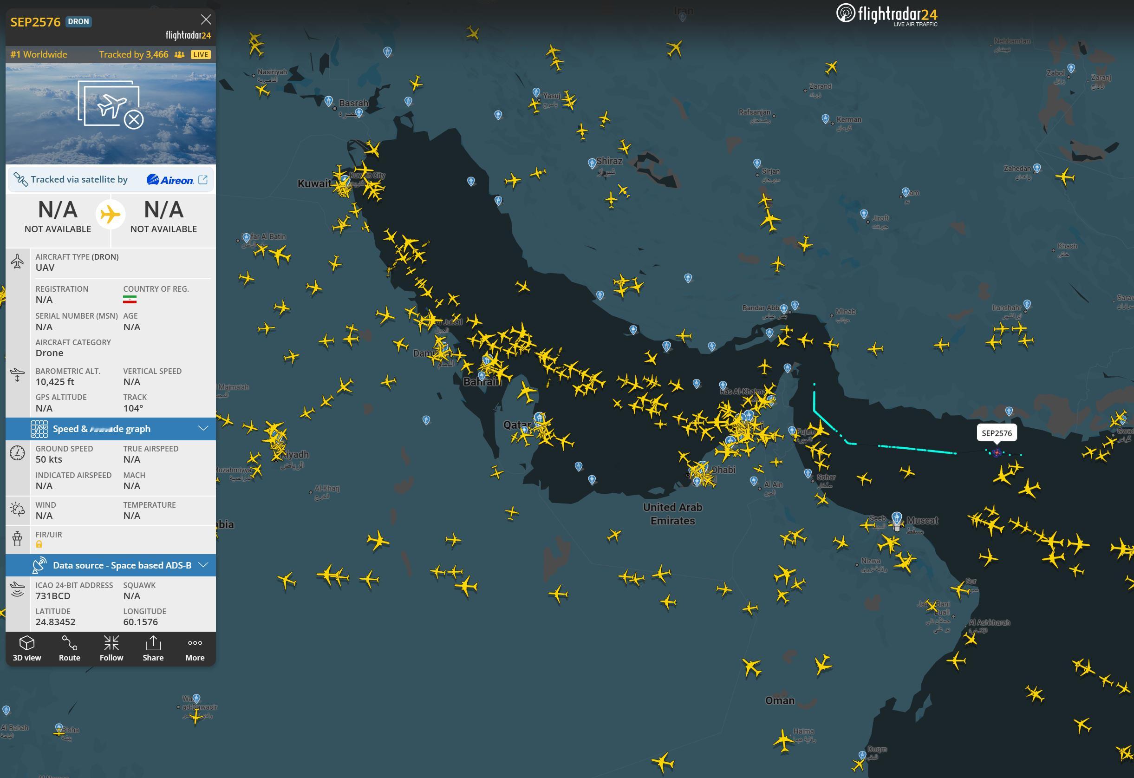This screenshot has width=1134, height=778.
Task: Click the SEP2576 drone marker on map
Action: point(997,452)
